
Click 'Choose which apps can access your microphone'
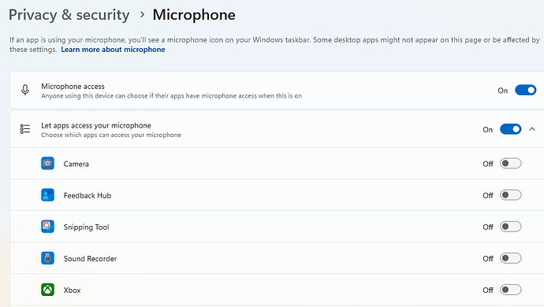(x=111, y=135)
